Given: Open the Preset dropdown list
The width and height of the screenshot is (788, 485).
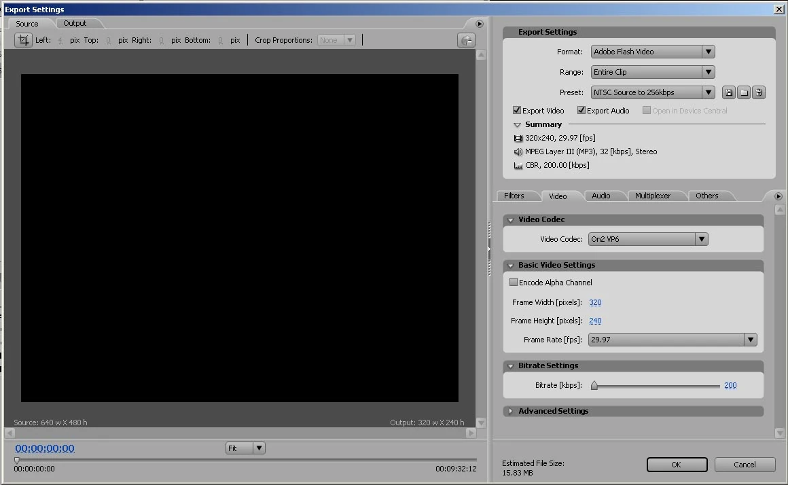Looking at the screenshot, I should [x=652, y=92].
